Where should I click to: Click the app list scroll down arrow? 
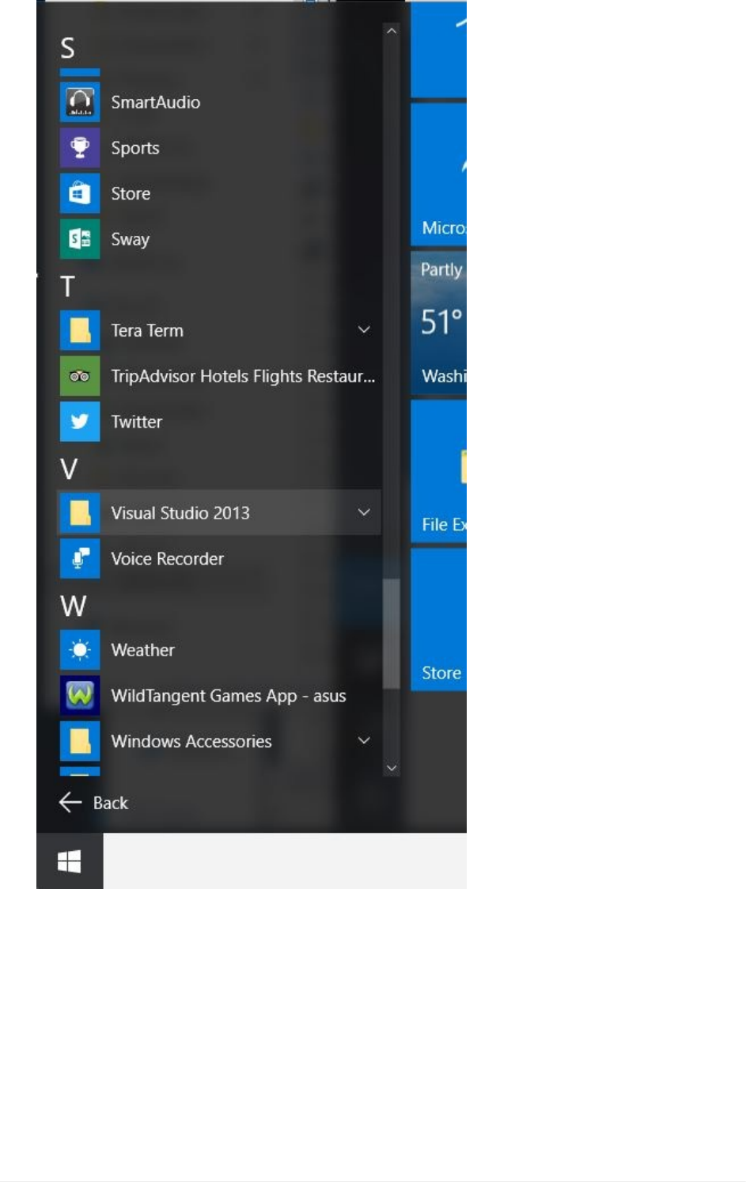tap(392, 768)
